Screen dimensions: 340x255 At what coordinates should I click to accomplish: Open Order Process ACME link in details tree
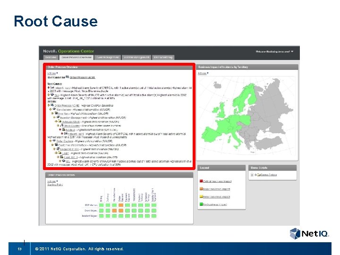67,106
